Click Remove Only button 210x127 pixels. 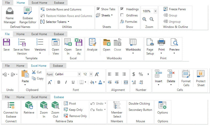75,116
